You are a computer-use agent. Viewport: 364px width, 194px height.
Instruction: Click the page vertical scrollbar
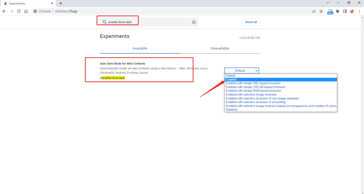(x=362, y=104)
